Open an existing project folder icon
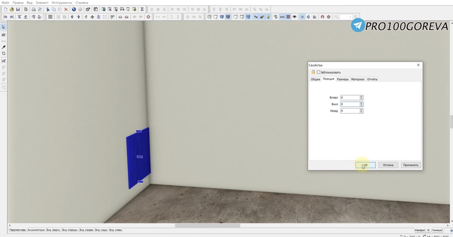 pyautogui.click(x=12, y=9)
